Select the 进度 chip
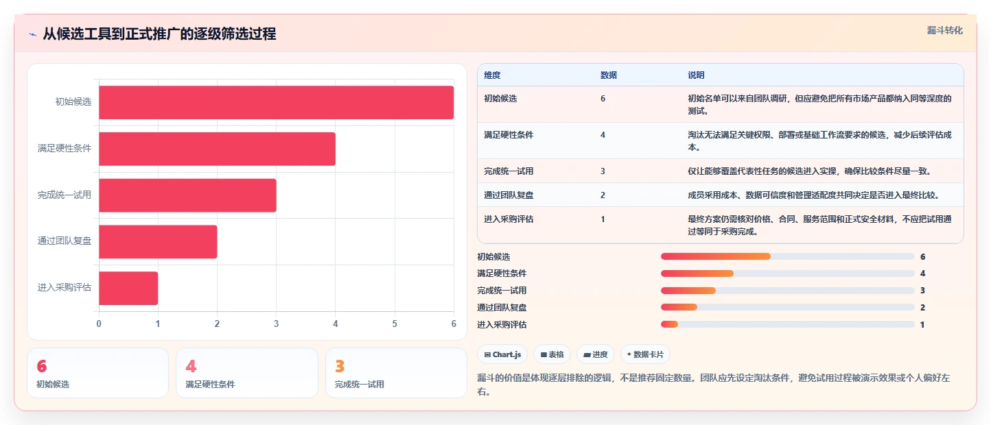 596,354
